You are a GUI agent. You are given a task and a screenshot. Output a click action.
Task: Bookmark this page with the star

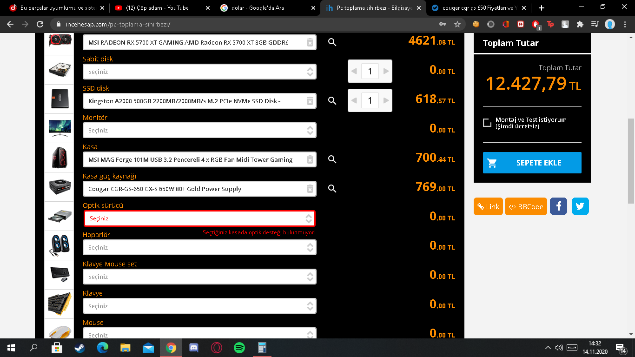tap(457, 24)
